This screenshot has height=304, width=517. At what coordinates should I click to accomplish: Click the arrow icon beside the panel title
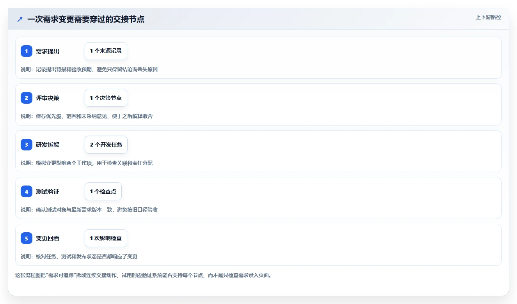(x=20, y=19)
